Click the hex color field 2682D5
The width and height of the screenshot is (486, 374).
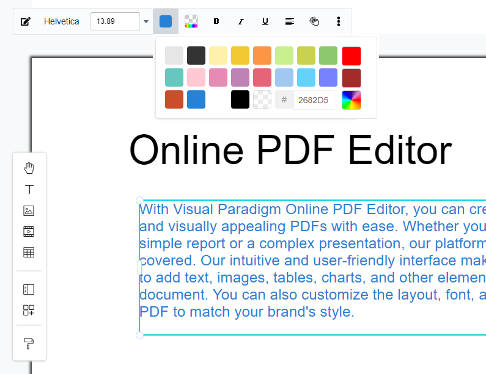pyautogui.click(x=315, y=100)
